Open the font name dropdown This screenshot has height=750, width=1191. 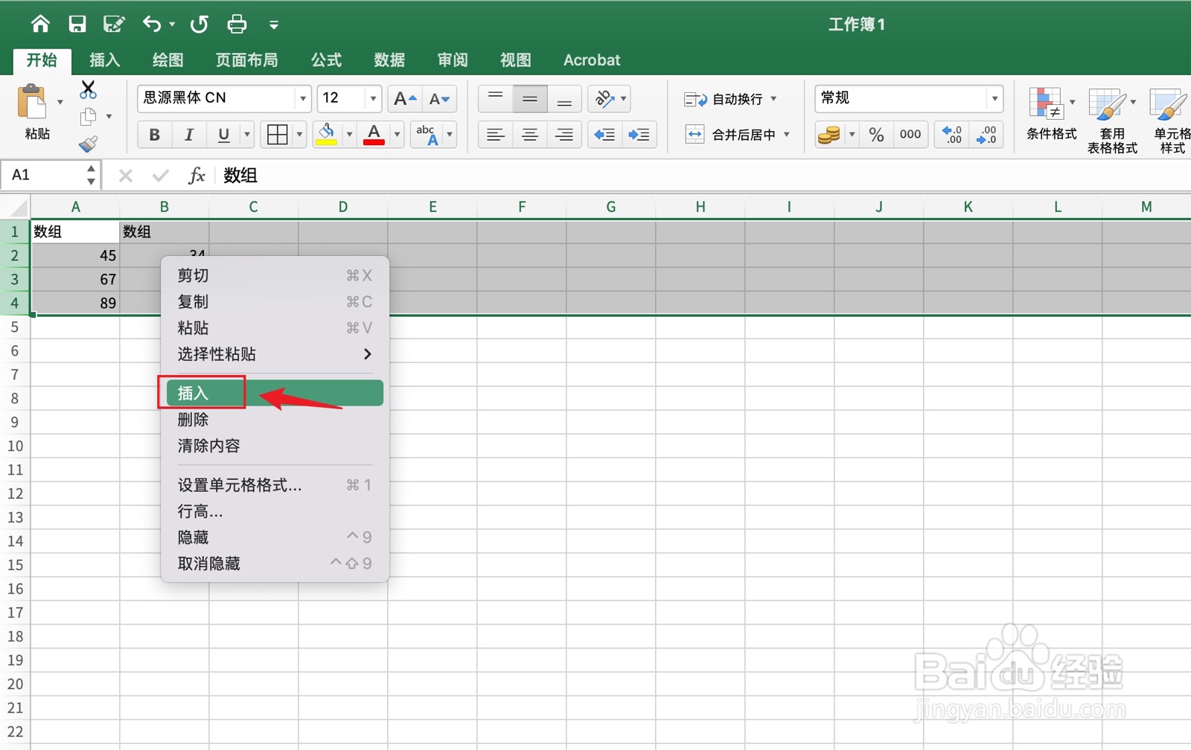click(302, 98)
